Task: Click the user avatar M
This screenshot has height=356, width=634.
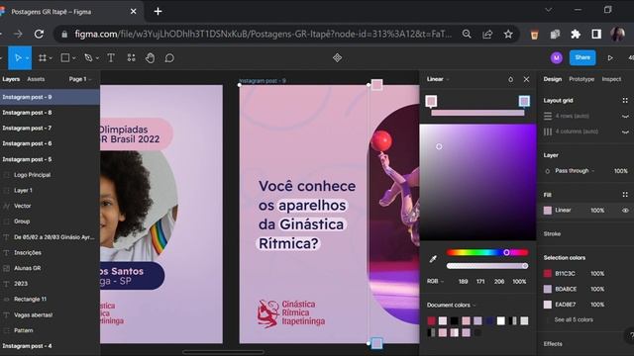Action: [x=557, y=58]
